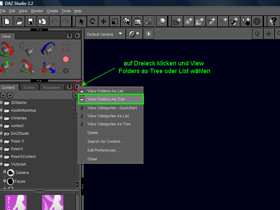Open the File menu
This screenshot has height=210, width=280.
(x=3, y=11)
